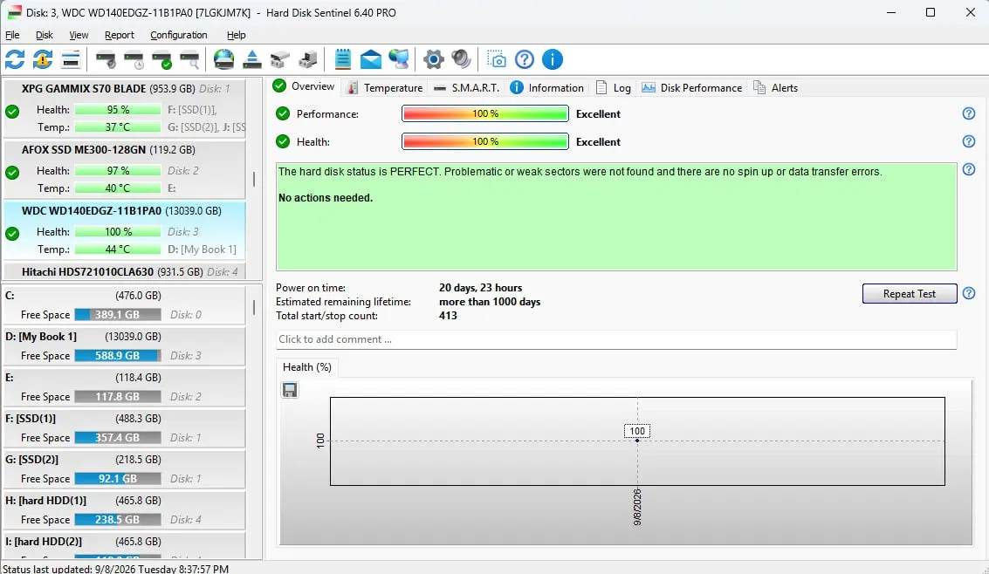Click the disk icon with speaker badge
This screenshot has height=574, width=989.
pos(106,60)
